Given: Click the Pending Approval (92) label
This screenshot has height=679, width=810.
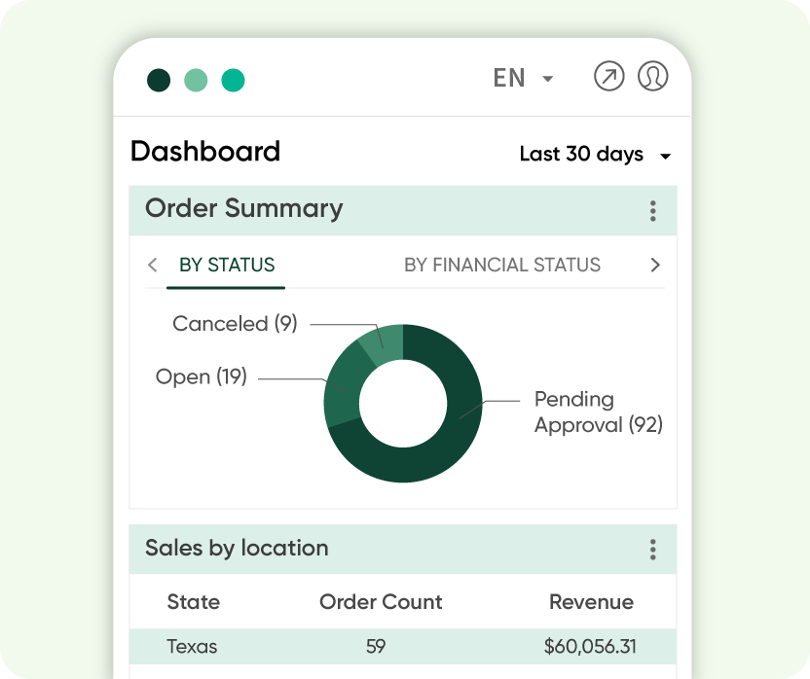Looking at the screenshot, I should click(597, 411).
